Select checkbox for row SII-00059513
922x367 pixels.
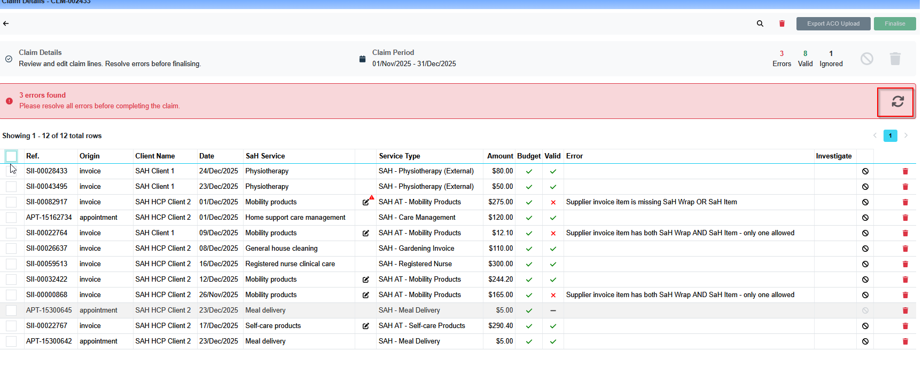coord(11,264)
